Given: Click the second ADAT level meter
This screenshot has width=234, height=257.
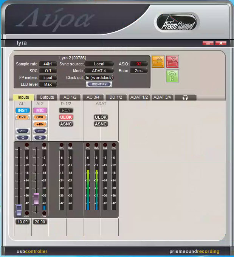Looking at the screenshot, I should point(96,180).
